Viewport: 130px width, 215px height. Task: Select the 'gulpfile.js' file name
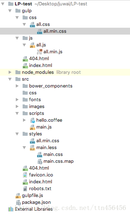point(33,196)
